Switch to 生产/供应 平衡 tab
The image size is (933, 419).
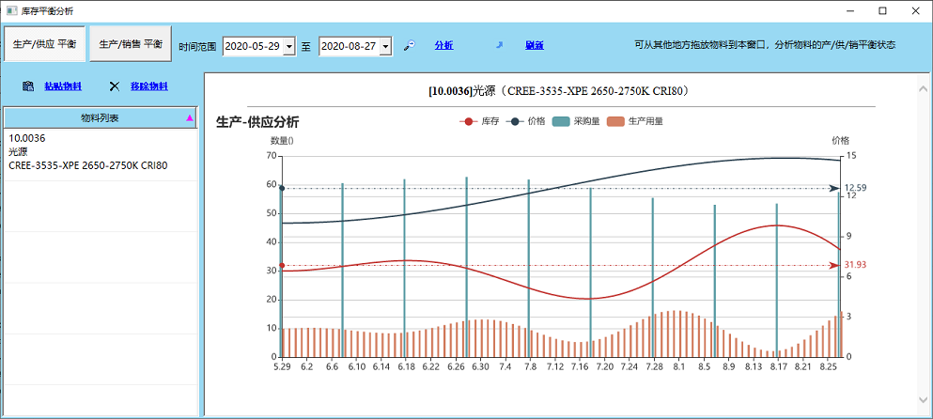44,43
